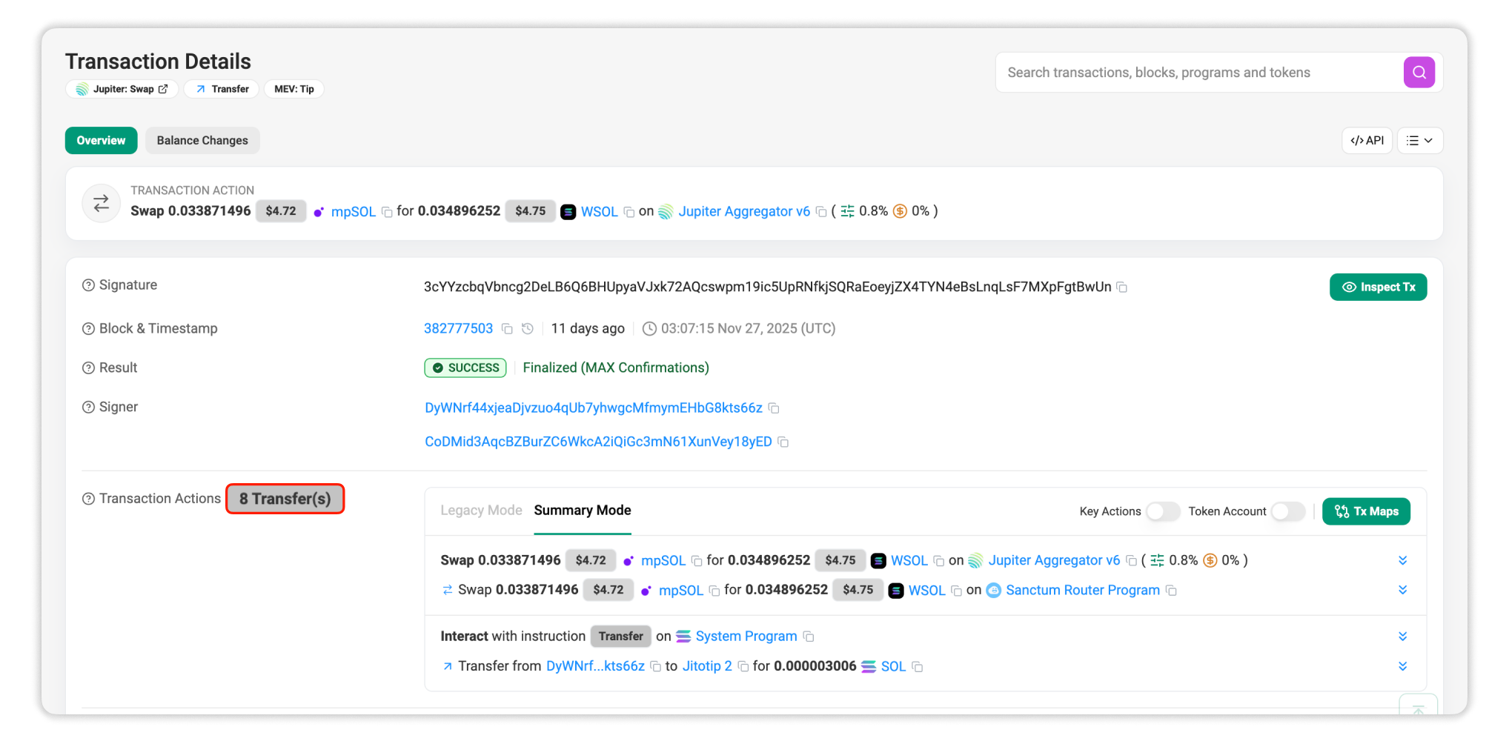Viewport: 1509px width, 744px height.
Task: Copy the Jitotip 2 address
Action: pyautogui.click(x=743, y=666)
